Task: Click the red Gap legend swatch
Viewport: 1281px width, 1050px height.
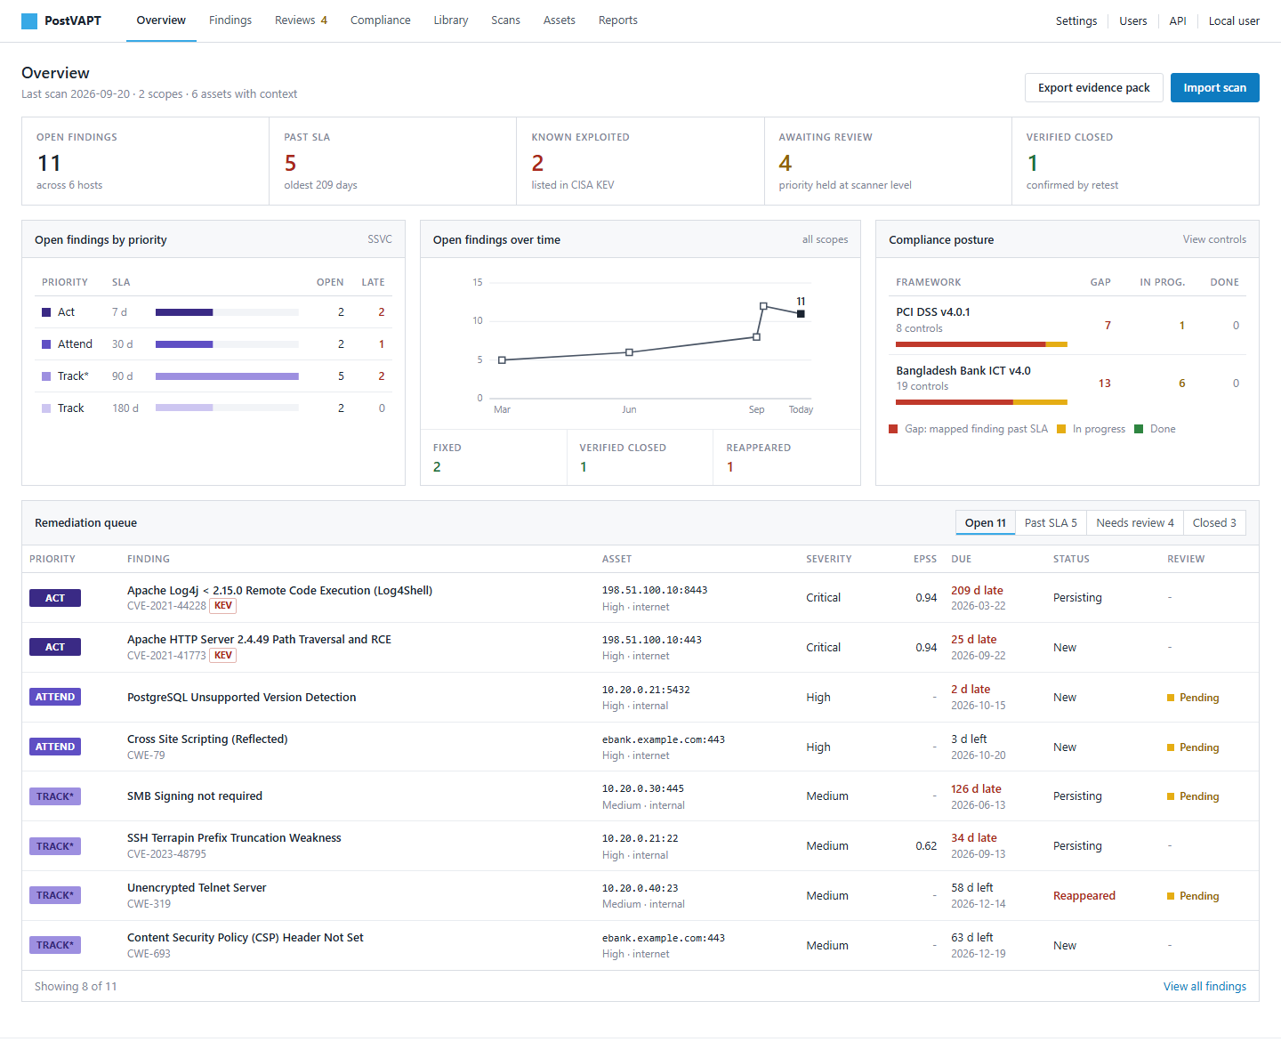Action: click(893, 429)
